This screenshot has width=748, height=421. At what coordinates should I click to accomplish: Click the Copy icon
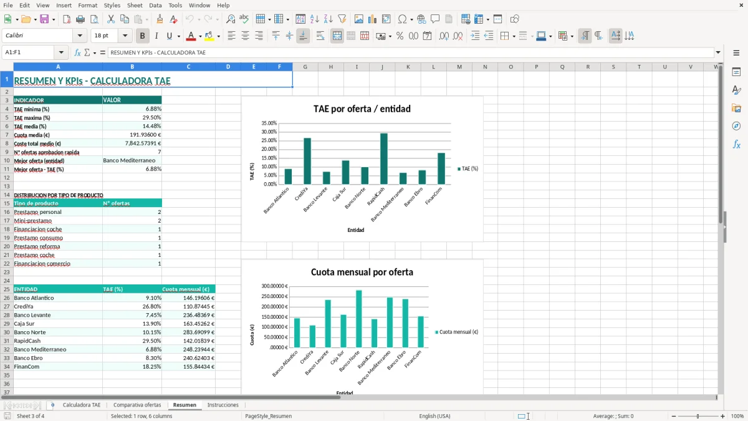click(x=124, y=19)
